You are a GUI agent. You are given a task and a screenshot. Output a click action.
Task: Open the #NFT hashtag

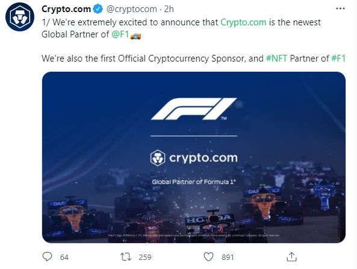[x=276, y=59]
